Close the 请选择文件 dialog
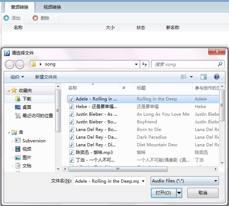Viewport: 229px width, 206px height. click(217, 51)
